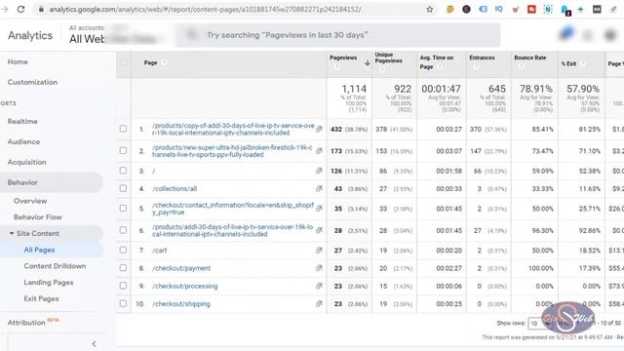Open the jailbroken-firestick product page link
The width and height of the screenshot is (624, 351).
[x=233, y=151]
